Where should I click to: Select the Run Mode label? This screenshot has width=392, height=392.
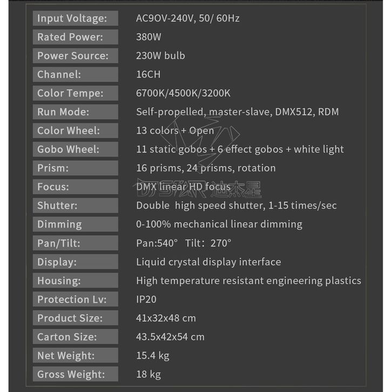point(75,112)
